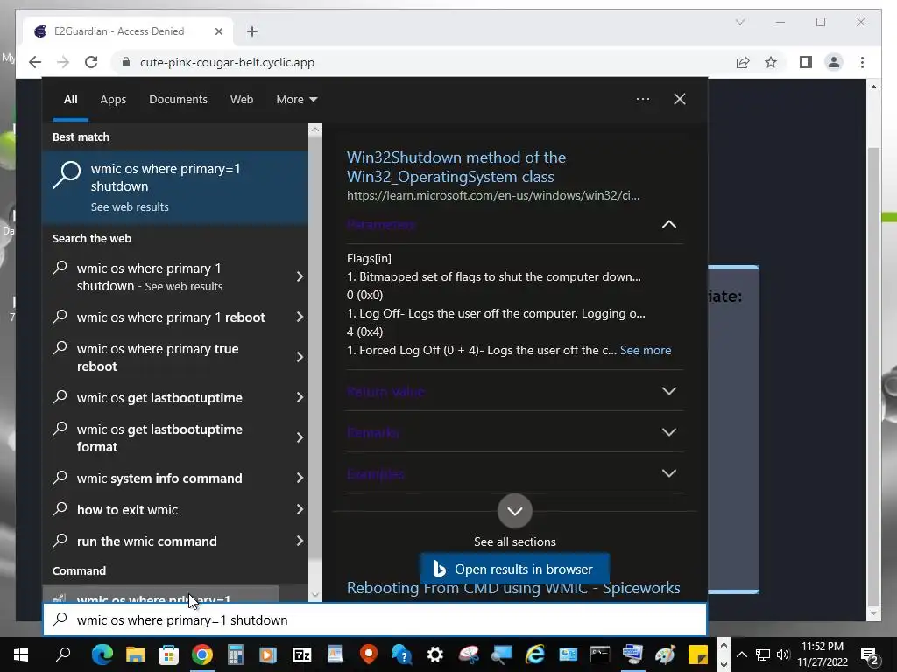897x672 pixels.
Task: Open the Chrome profile avatar
Action: click(x=834, y=62)
